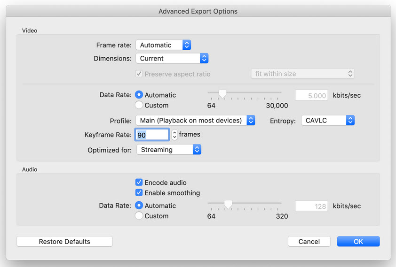Click the Keyframe Rate input field

pos(152,135)
